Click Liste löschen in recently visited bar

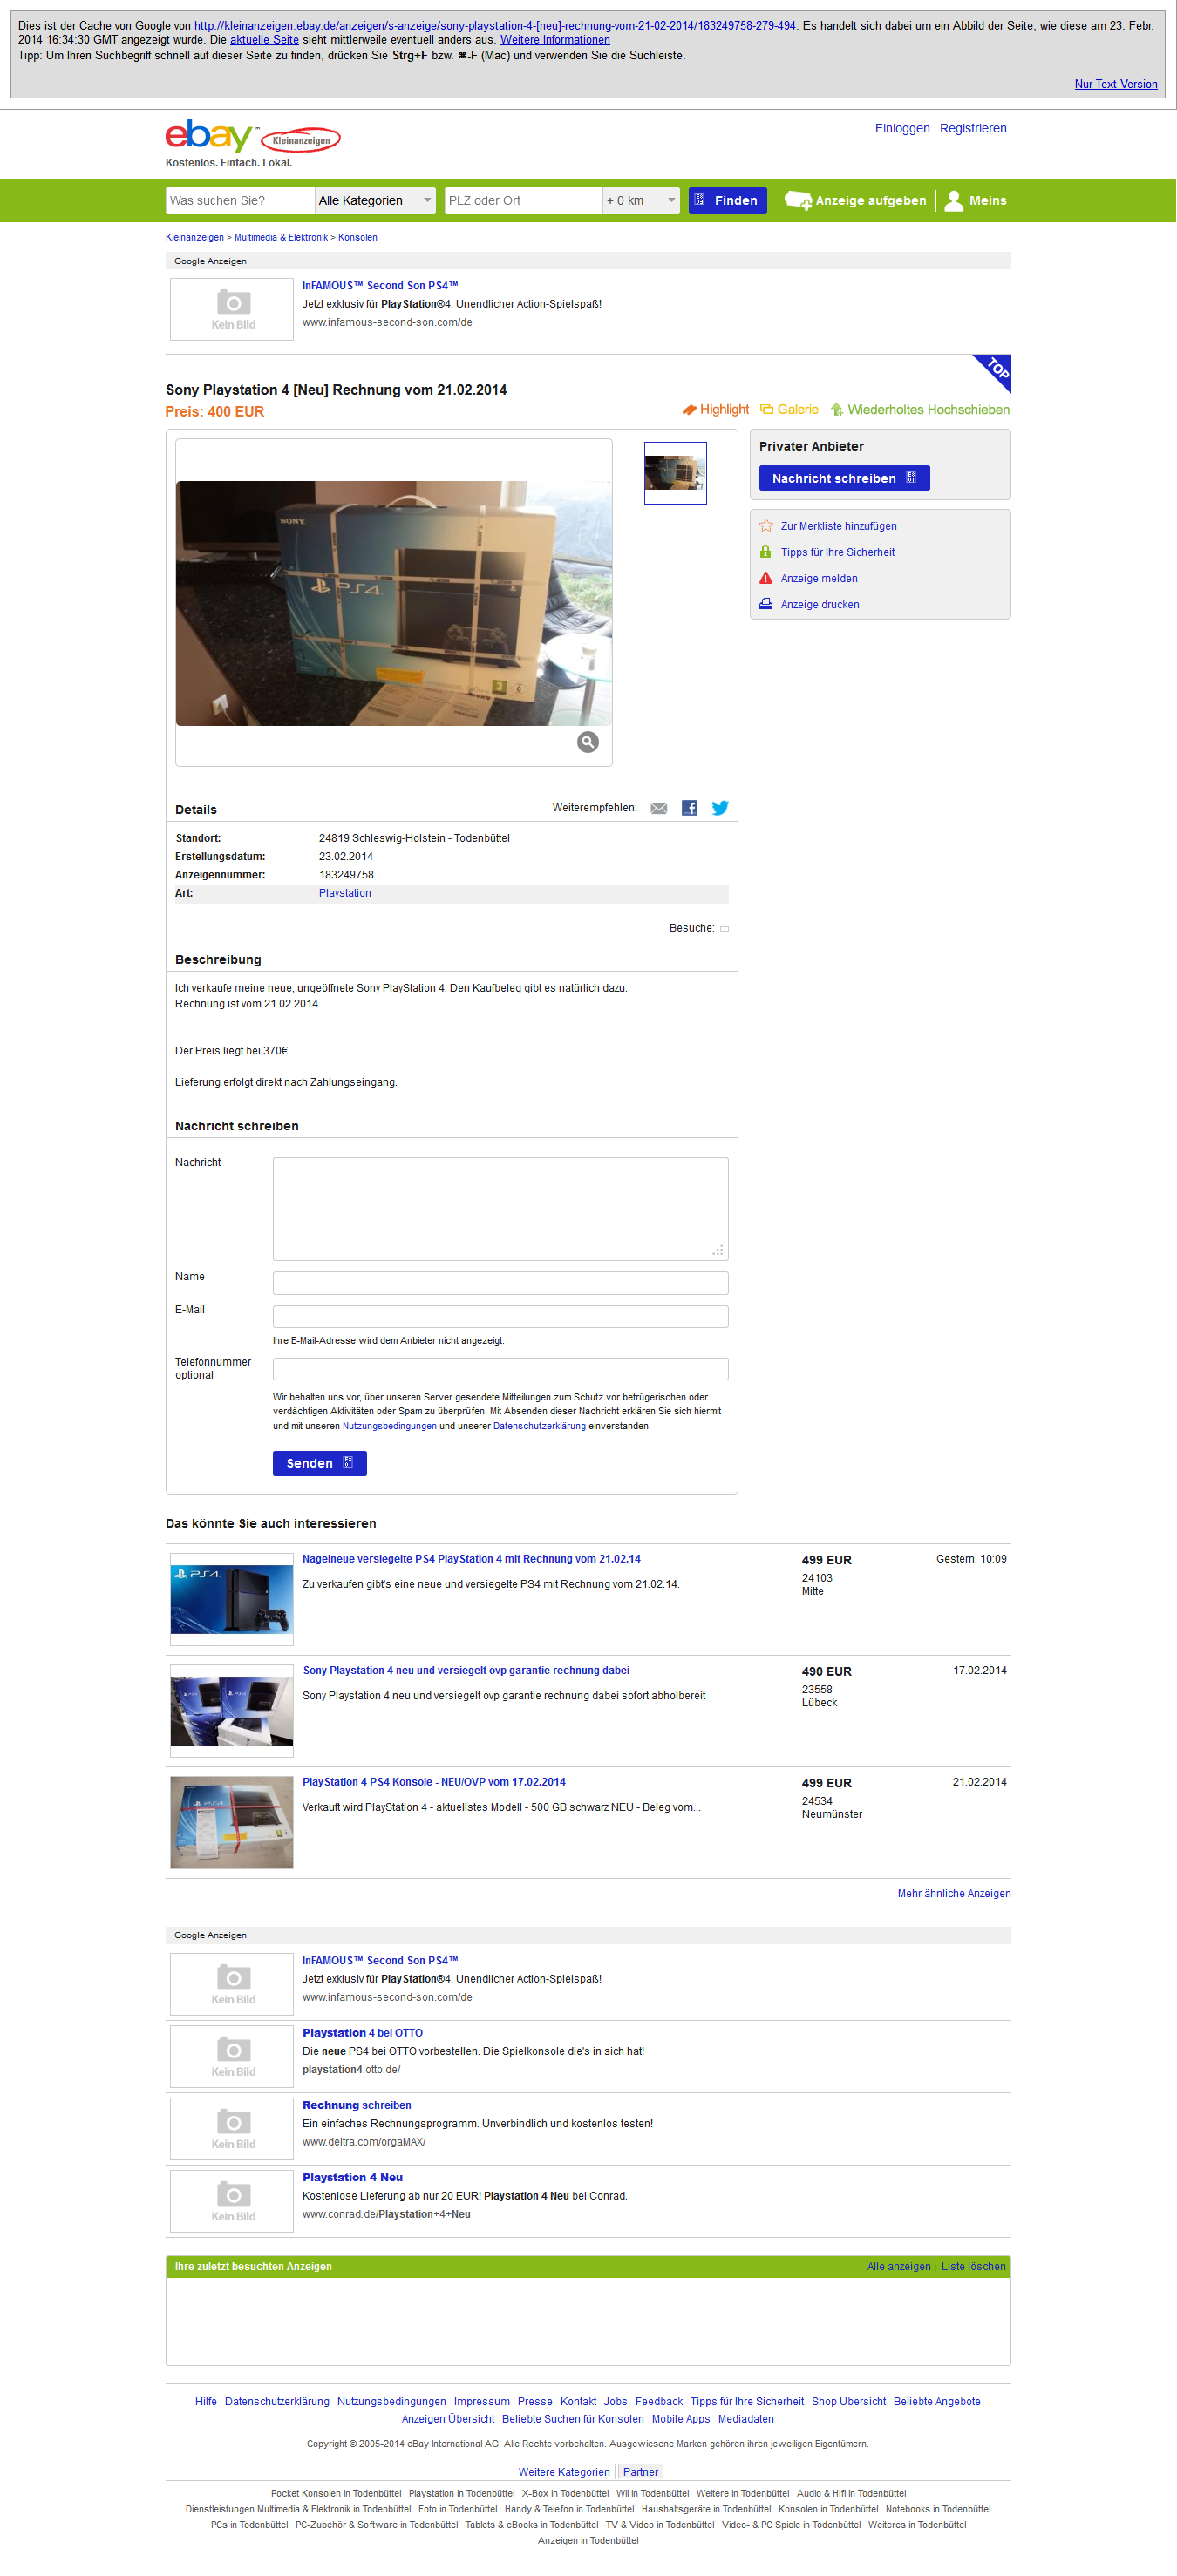[973, 2266]
